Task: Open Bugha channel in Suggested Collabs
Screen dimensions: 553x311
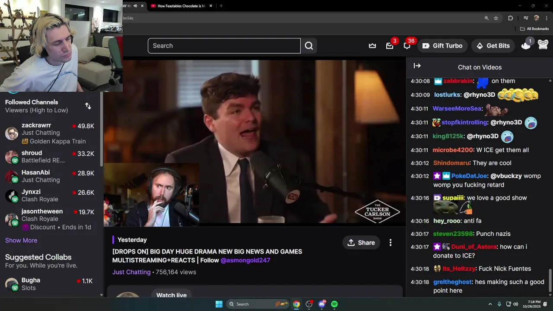Action: pos(51,284)
